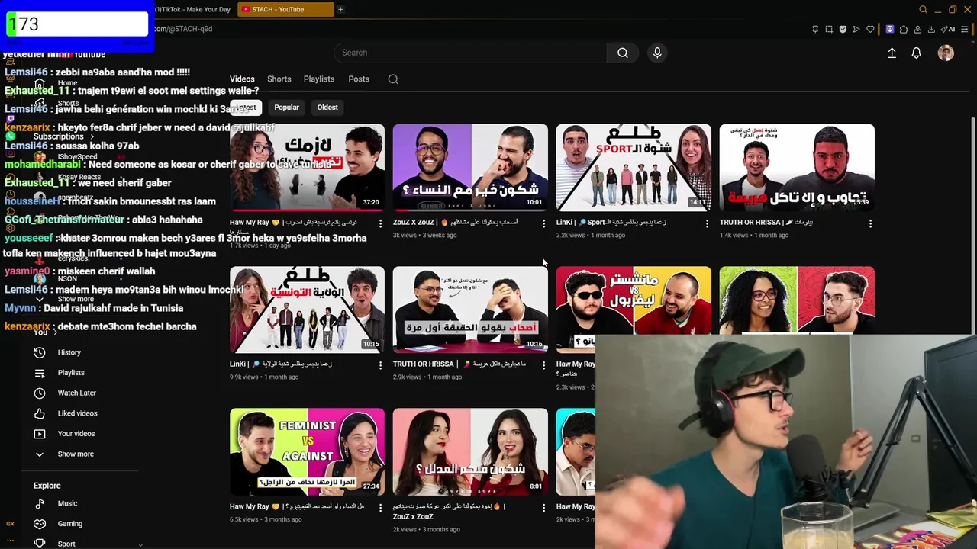Click the channel search magnifier icon
Screen dimensions: 977x549
pyautogui.click(x=393, y=79)
